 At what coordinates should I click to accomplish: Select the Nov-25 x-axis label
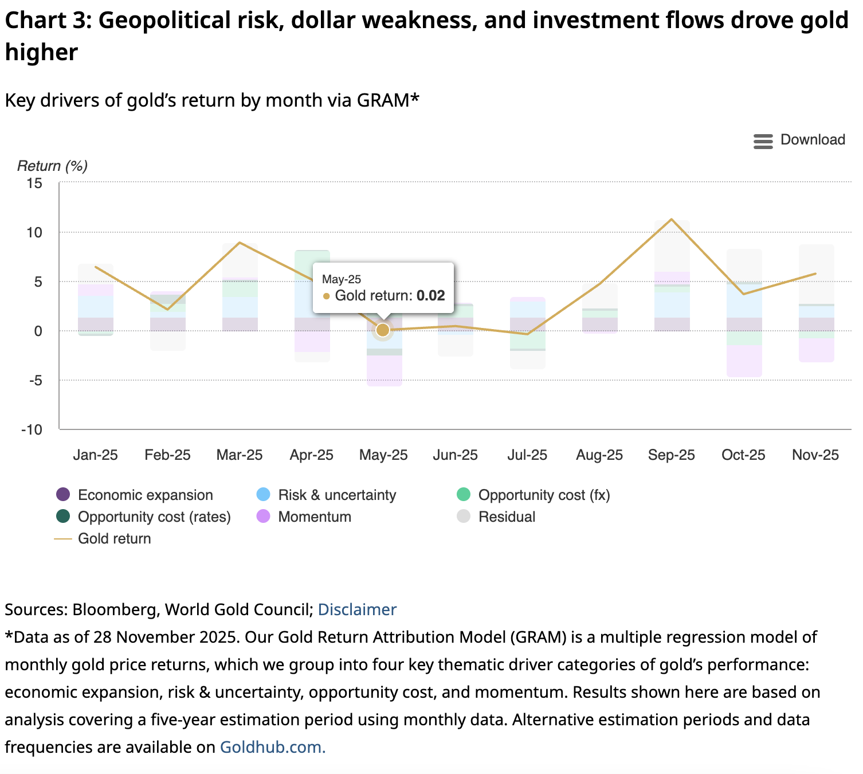pos(815,455)
